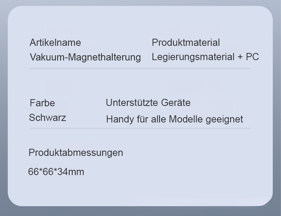Select the Vakuum-Magnethalterung value text
The width and height of the screenshot is (281, 216).
85,57
